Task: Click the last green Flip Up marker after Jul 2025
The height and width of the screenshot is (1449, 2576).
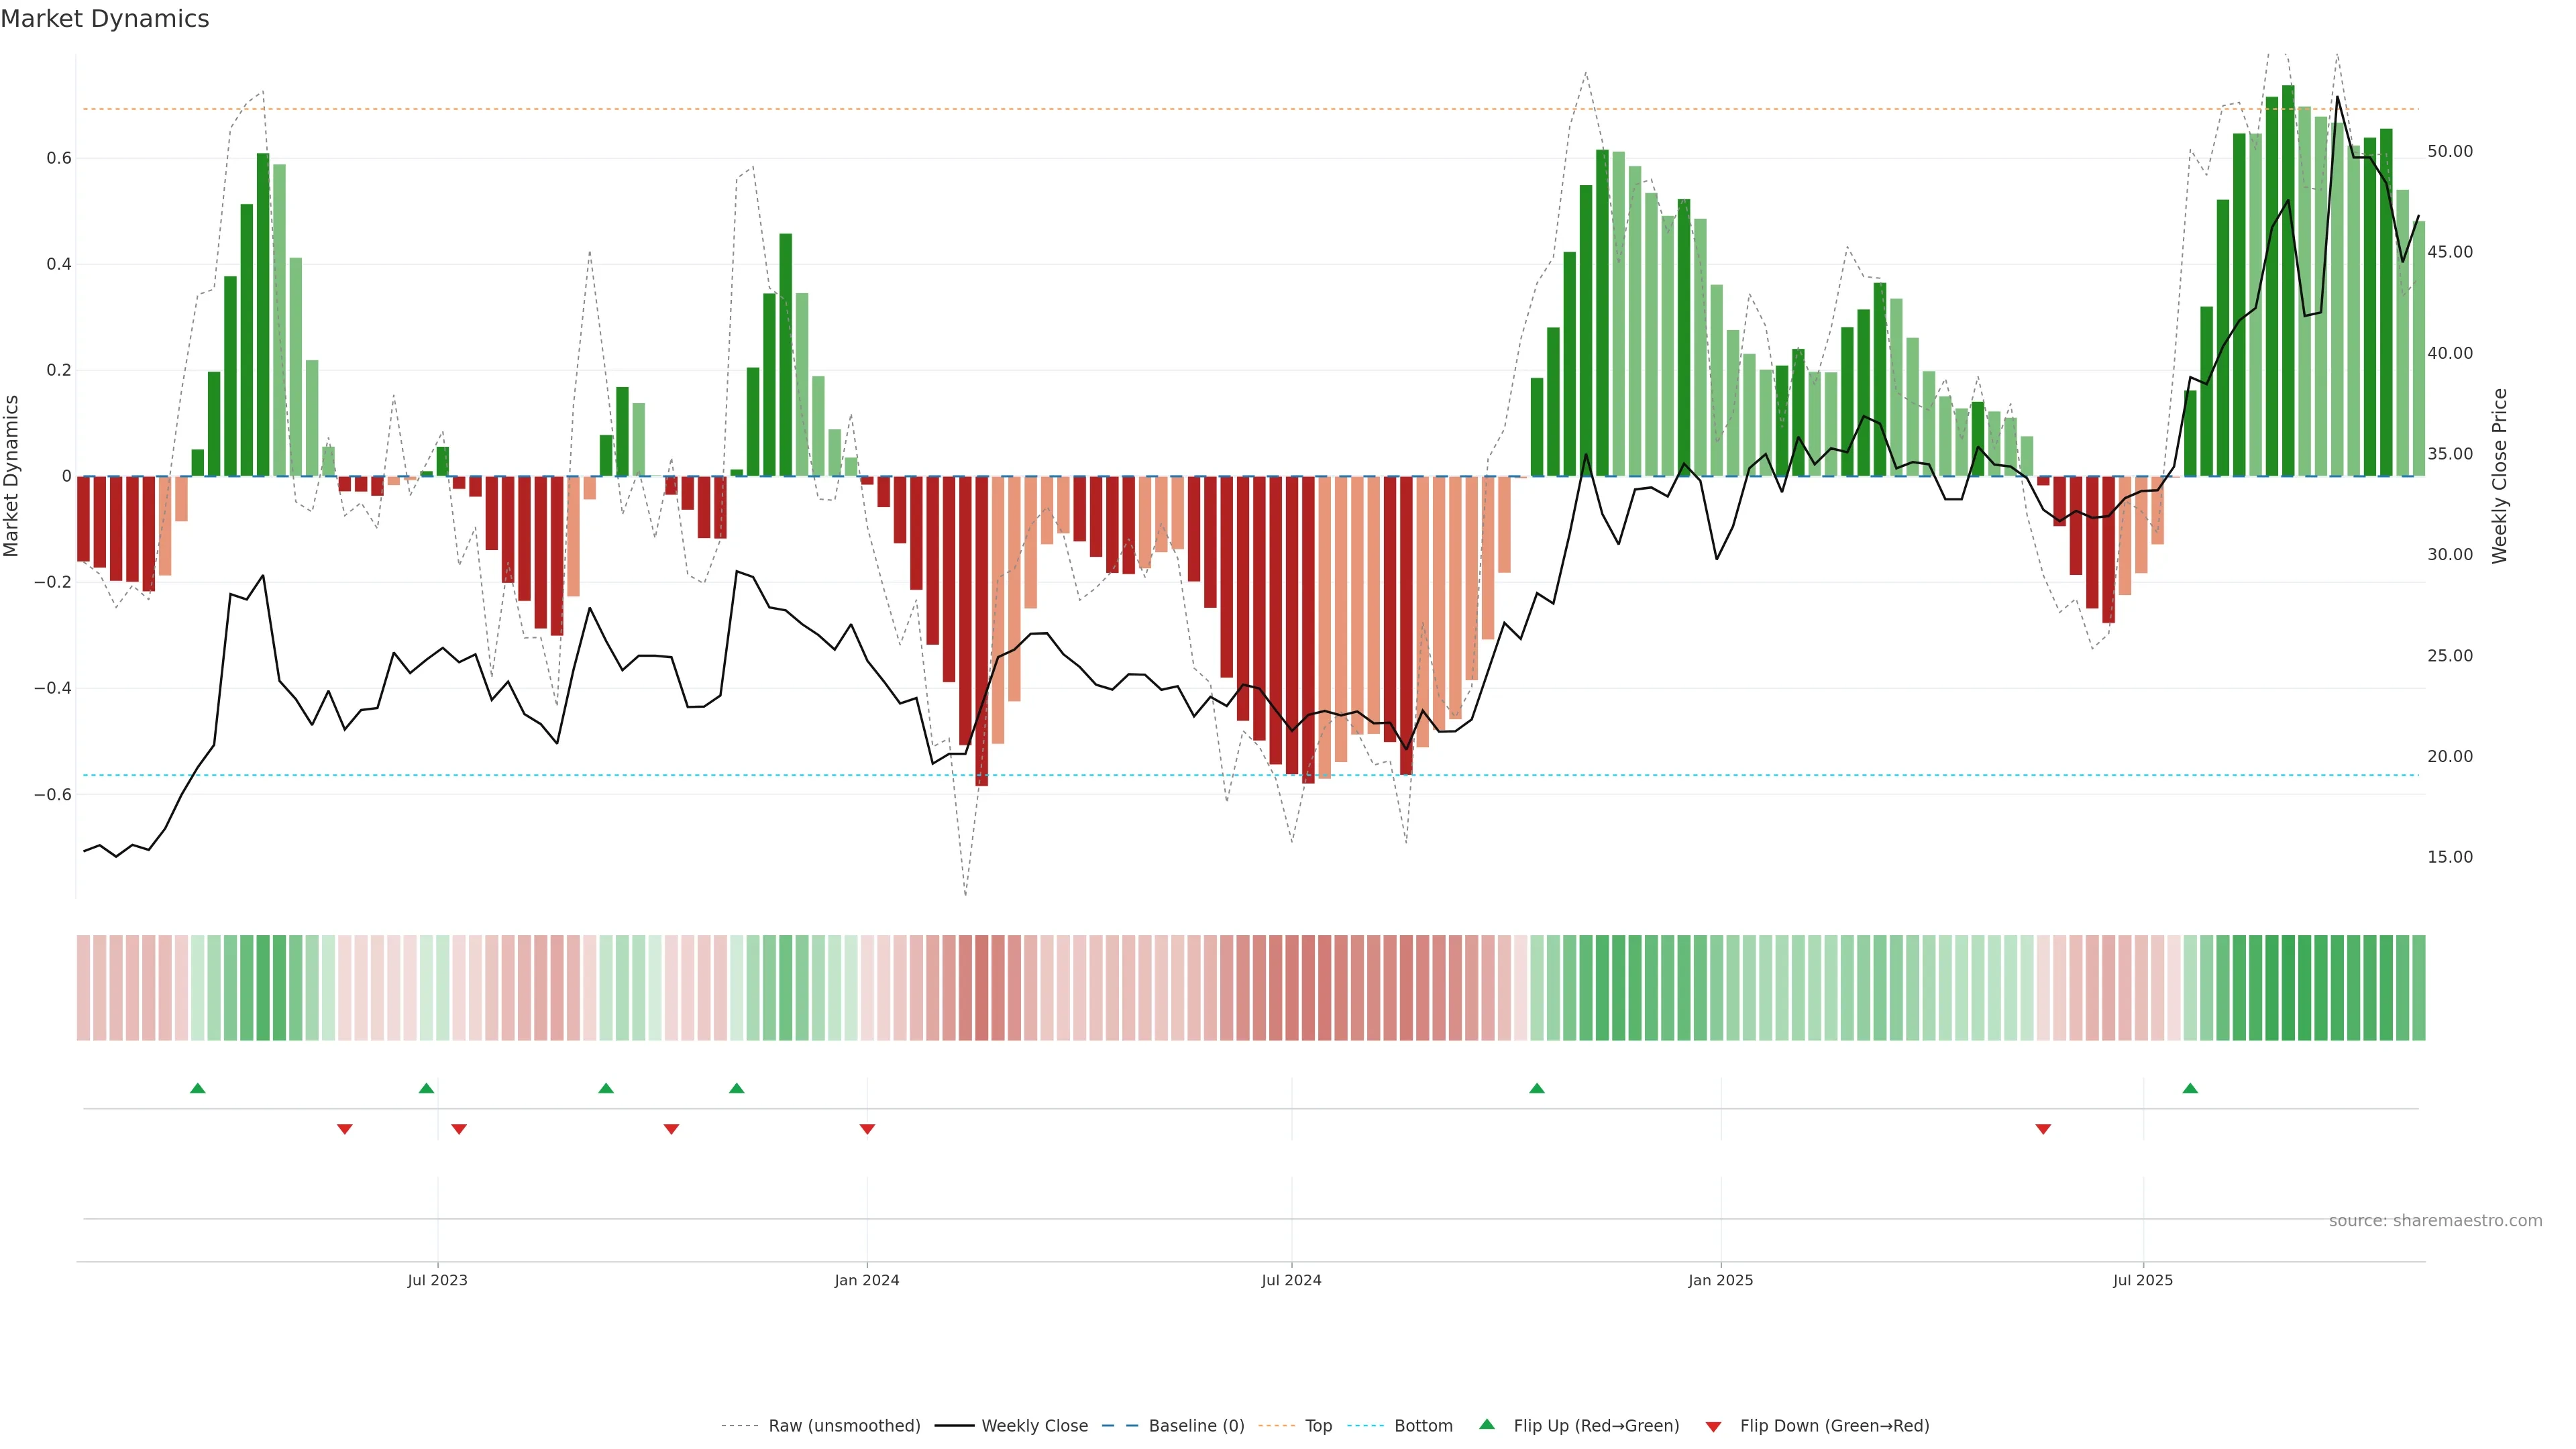Action: [2190, 1088]
